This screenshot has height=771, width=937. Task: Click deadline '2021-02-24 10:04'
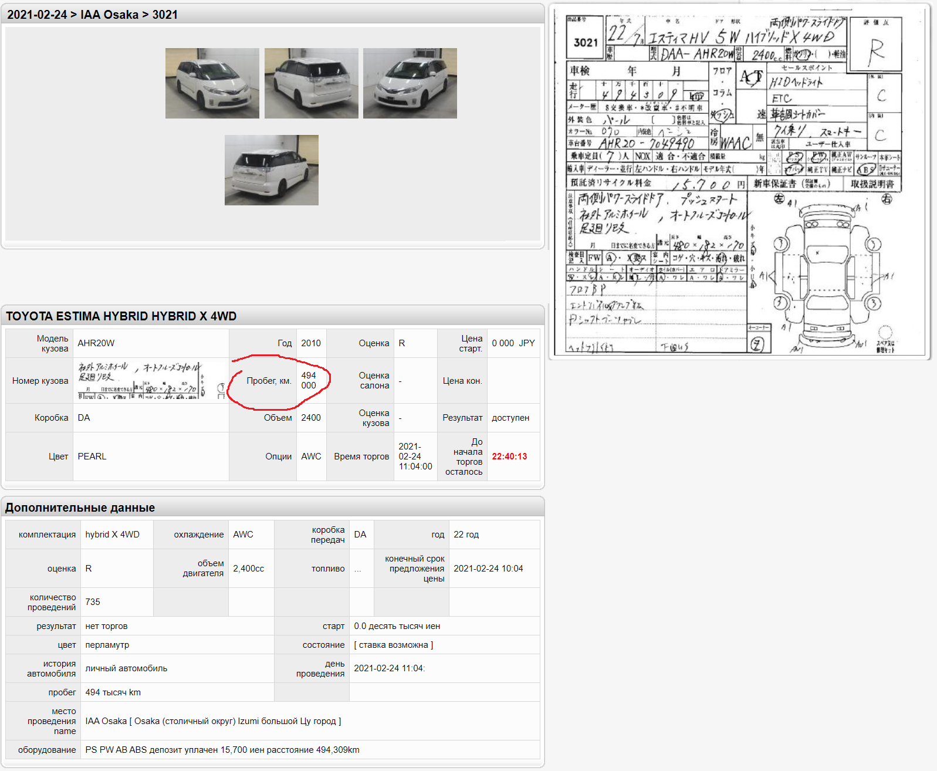pos(488,569)
